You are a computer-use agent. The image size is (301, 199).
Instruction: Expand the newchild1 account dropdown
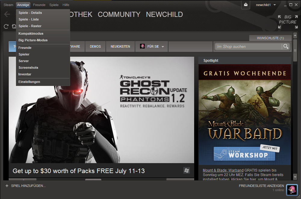275,5
